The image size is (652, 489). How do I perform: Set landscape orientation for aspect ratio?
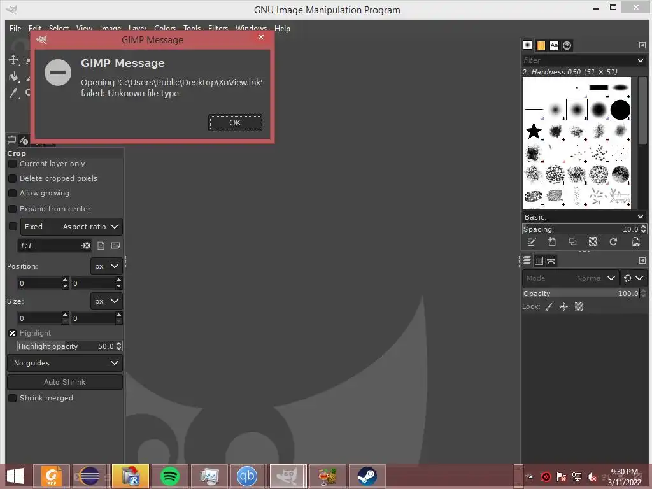point(116,245)
